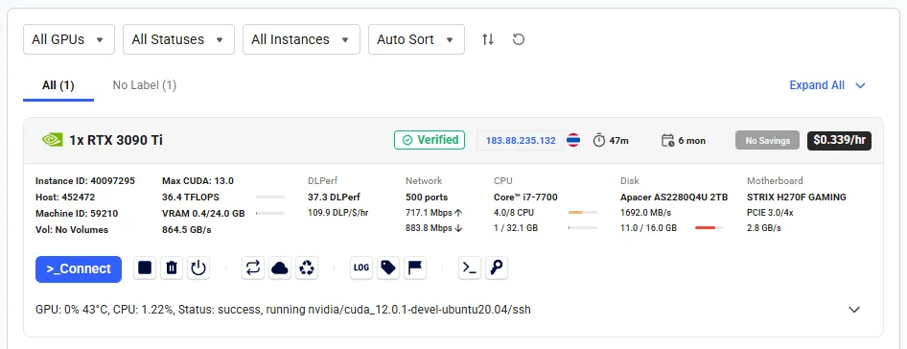Click the Core i7-7700 CPU text
Screen dimensions: 907x349
pos(525,197)
